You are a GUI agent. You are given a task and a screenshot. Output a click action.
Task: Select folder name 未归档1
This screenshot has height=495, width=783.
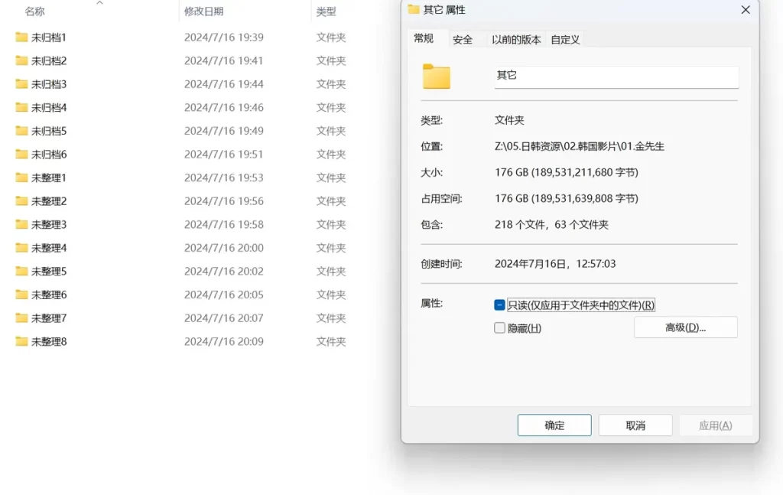(x=48, y=37)
